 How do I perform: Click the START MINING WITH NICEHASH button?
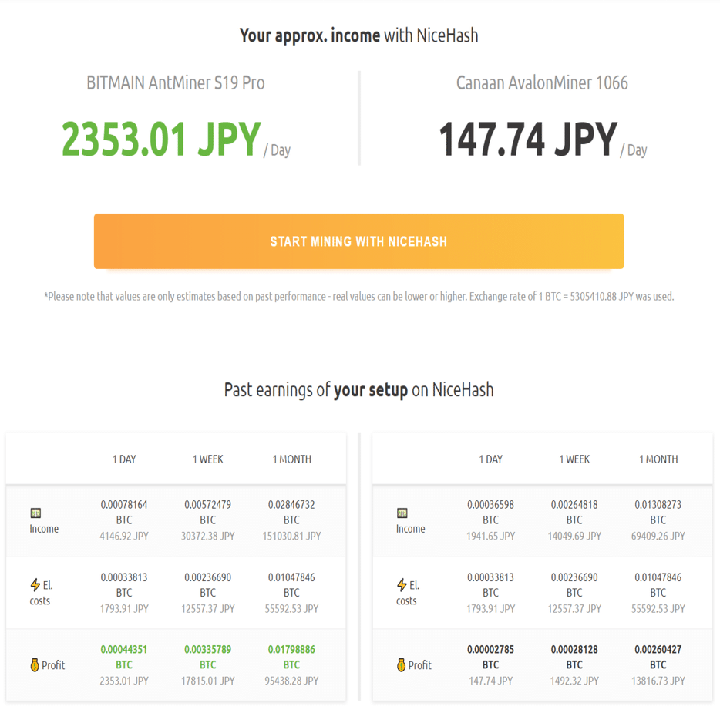358,241
